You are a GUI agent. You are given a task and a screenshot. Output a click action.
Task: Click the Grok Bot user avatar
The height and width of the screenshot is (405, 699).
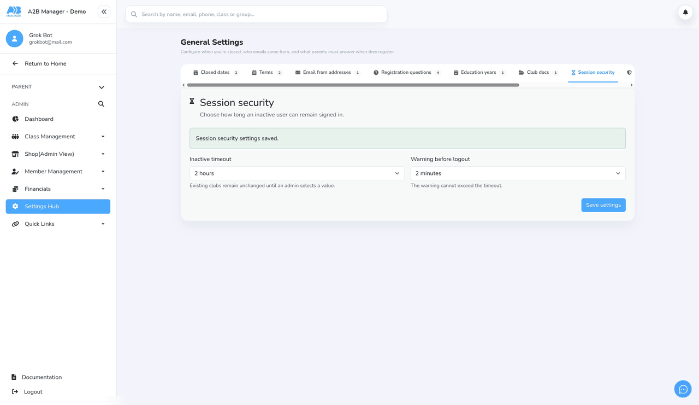[x=15, y=38]
